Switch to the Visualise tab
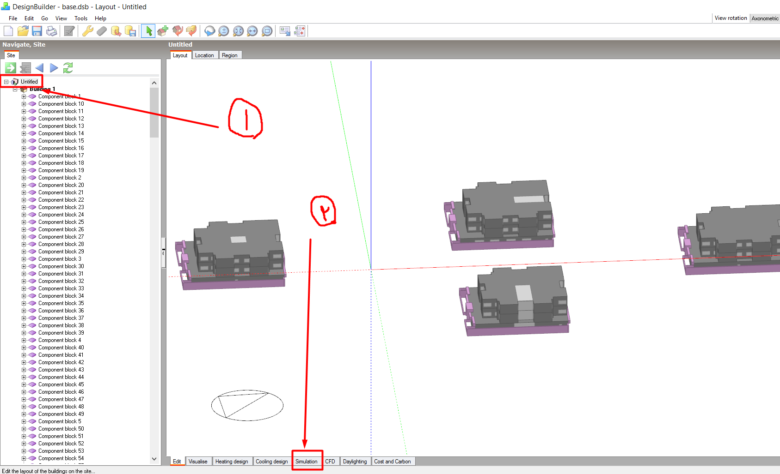The image size is (780, 474). click(x=198, y=462)
